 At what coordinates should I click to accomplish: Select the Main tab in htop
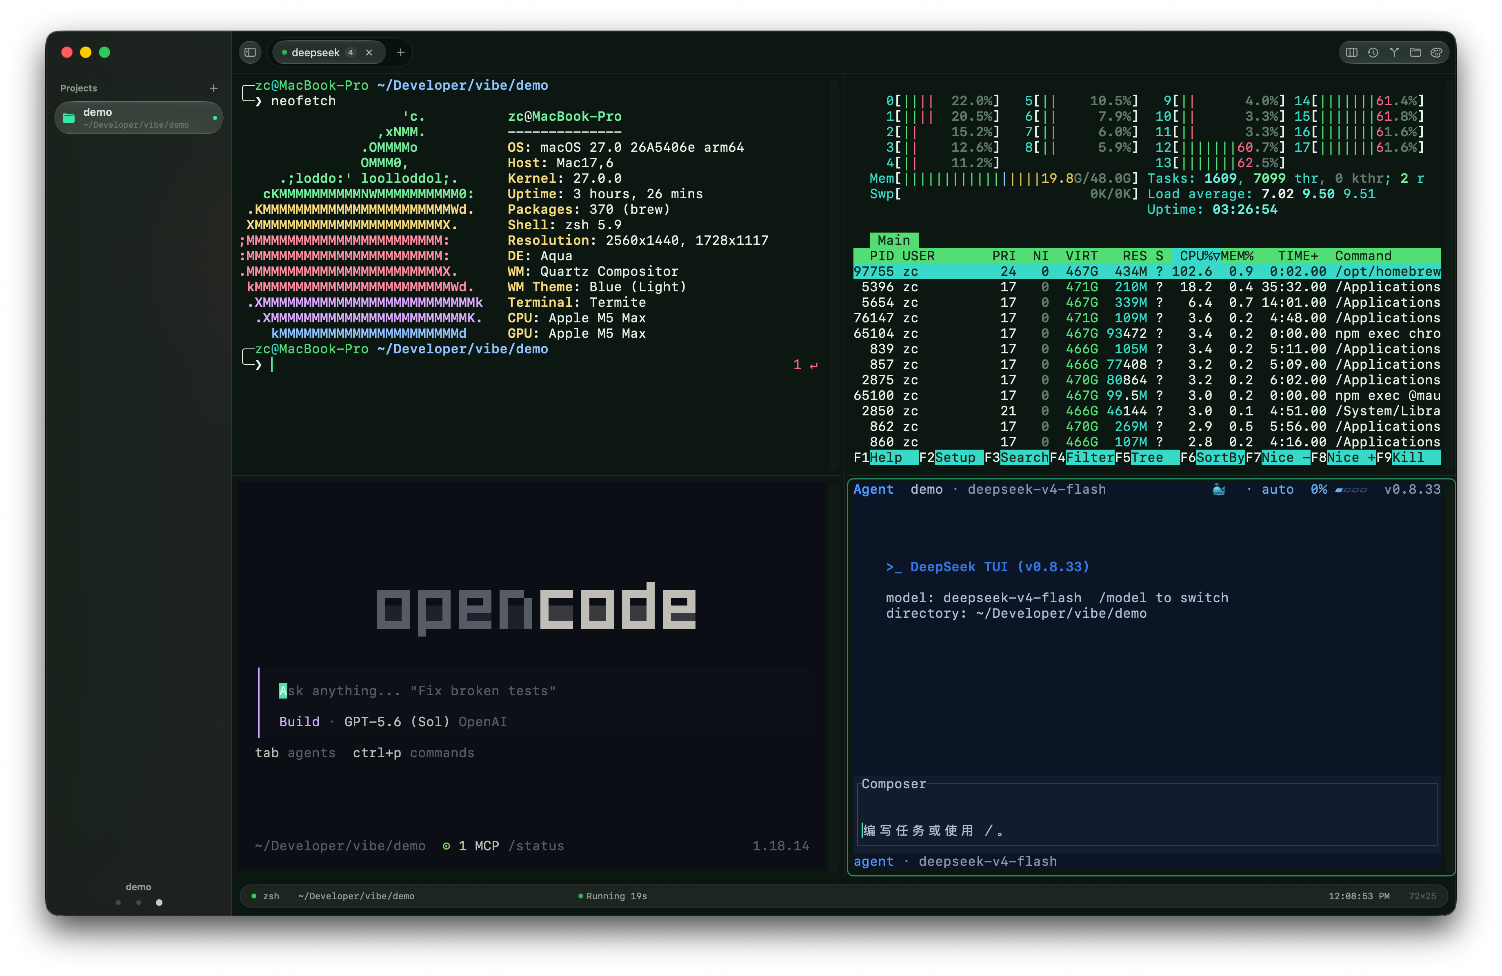point(893,240)
